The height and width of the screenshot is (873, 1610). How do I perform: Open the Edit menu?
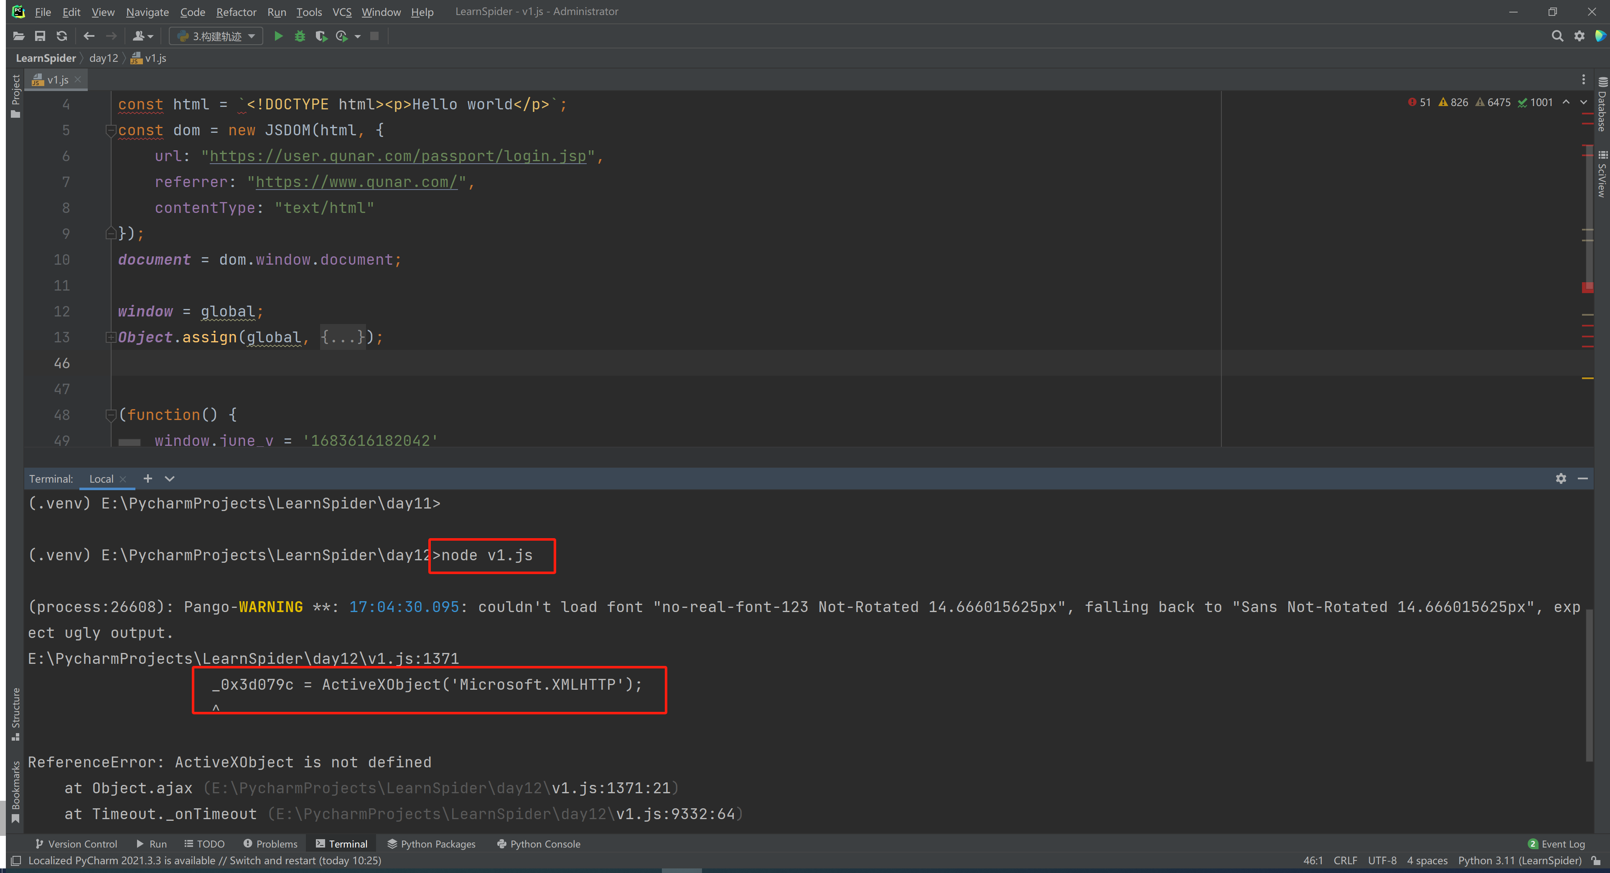pyautogui.click(x=71, y=12)
